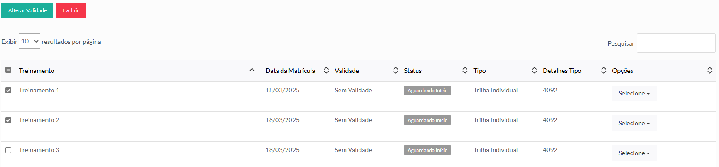Viewport: 719px width, 167px height.
Task: Click the Opções column sort icon
Action: click(x=709, y=70)
